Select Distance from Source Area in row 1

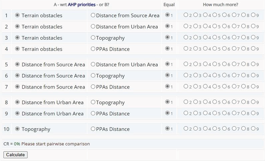tap(93, 16)
